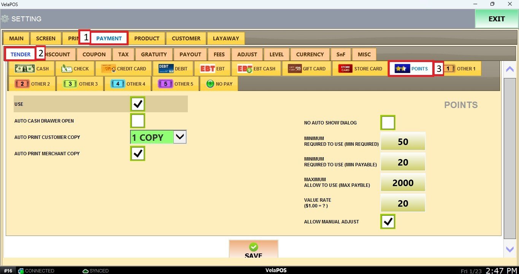The height and width of the screenshot is (274, 519).
Task: Click the SAVE button
Action: tap(253, 250)
